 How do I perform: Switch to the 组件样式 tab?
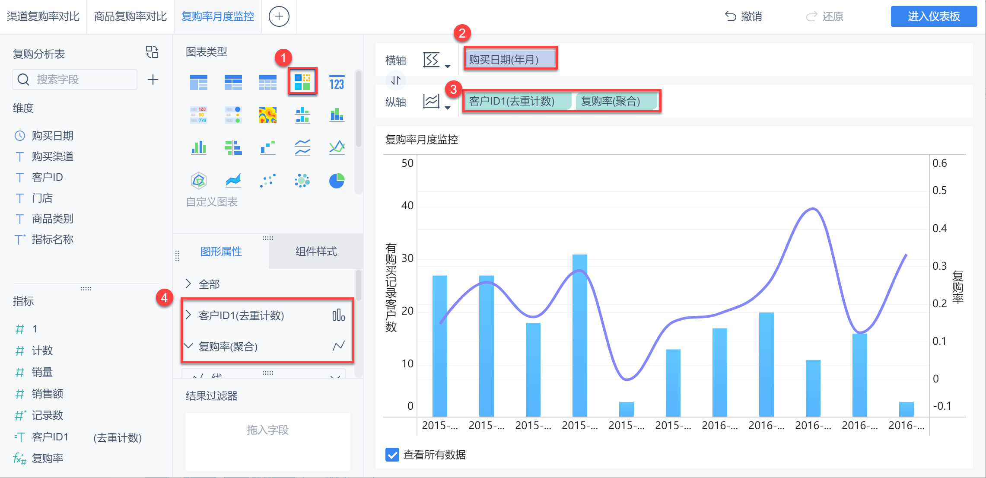coord(316,252)
